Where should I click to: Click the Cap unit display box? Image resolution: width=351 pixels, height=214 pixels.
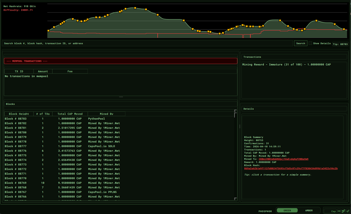pyautogui.click(x=330, y=211)
